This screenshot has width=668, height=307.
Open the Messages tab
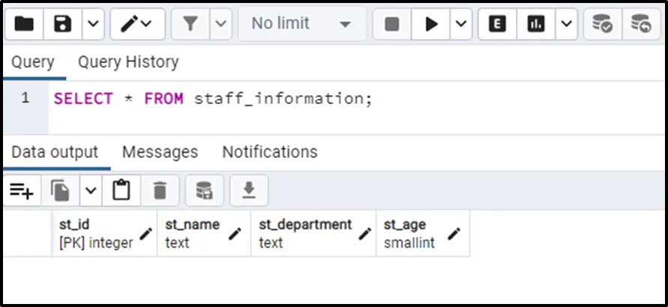[160, 152]
